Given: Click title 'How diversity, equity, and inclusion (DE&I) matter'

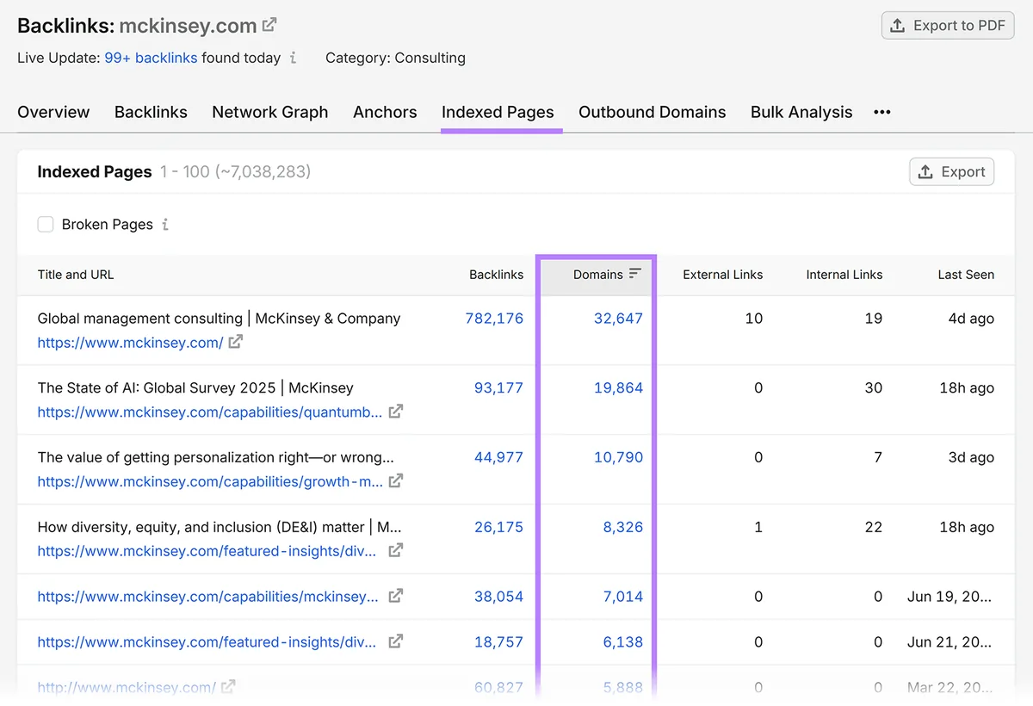Looking at the screenshot, I should click(x=219, y=527).
